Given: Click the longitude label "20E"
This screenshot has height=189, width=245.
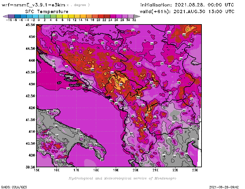Looking at the screenshot, I should click(x=136, y=170).
